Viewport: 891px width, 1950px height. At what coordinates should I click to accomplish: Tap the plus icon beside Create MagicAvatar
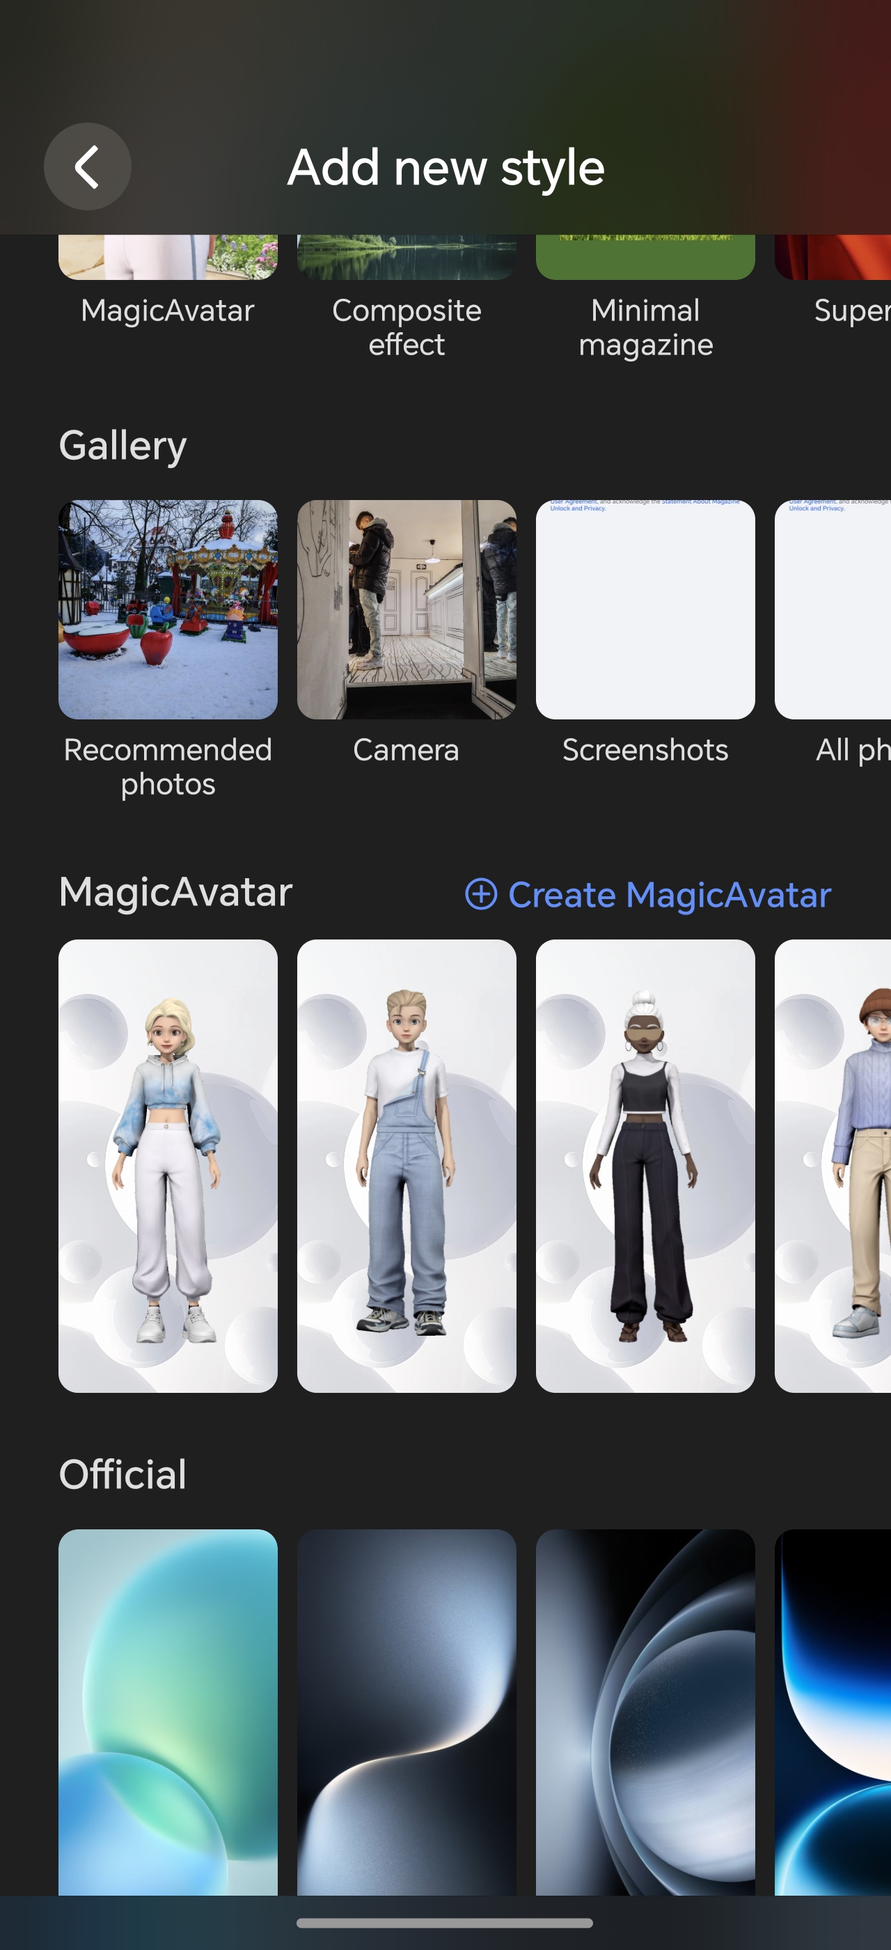click(481, 894)
